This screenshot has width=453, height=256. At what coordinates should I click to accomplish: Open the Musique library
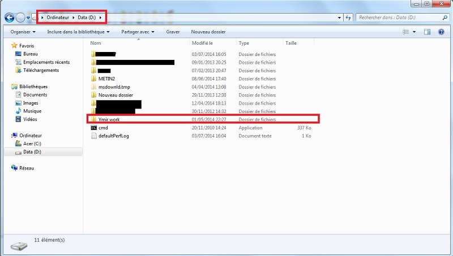[x=32, y=111]
